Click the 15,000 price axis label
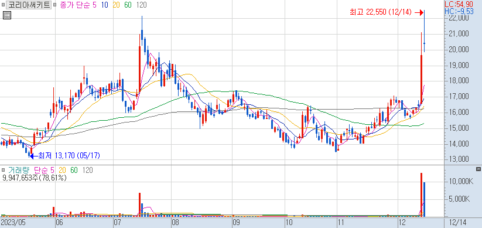Screen dimensions: 482x228 pyautogui.click(x=459, y=128)
